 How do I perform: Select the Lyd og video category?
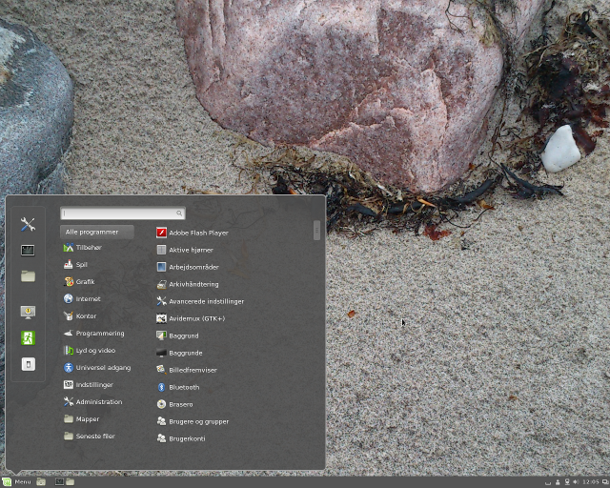pos(94,351)
